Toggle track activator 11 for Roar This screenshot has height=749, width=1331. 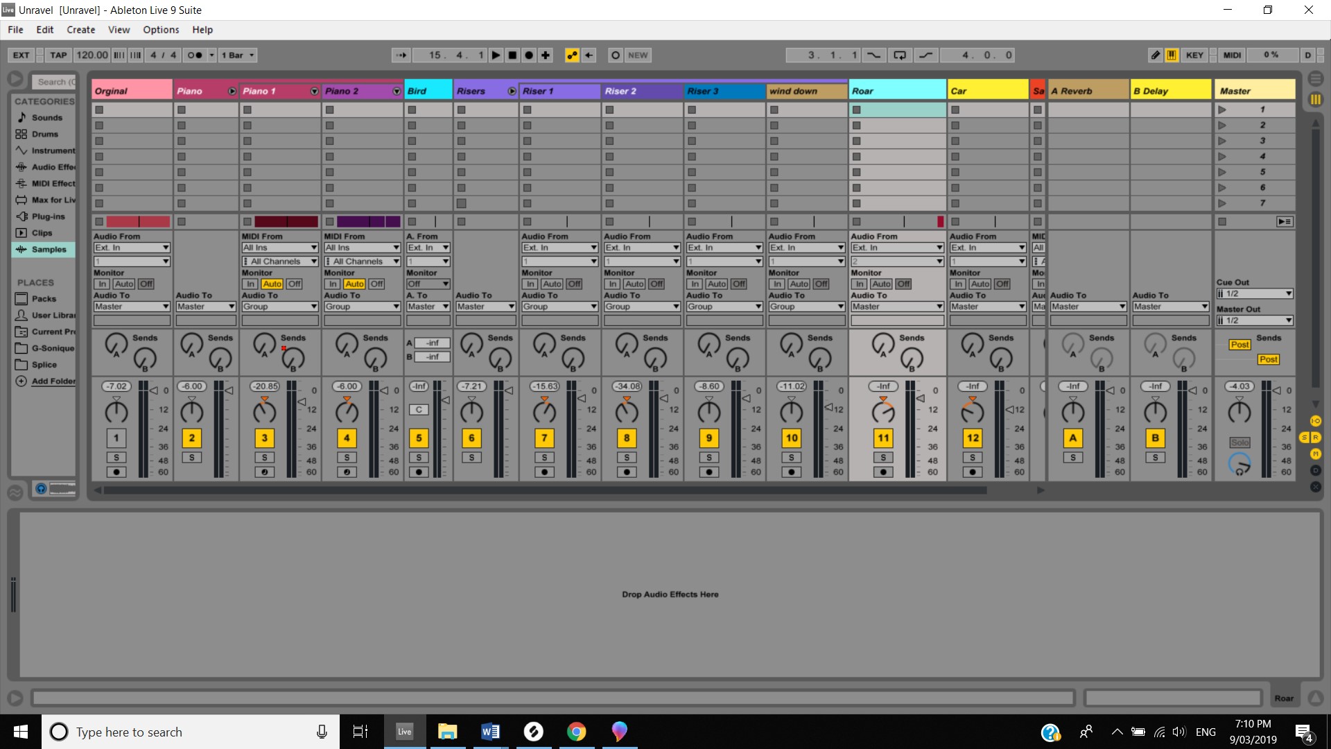tap(883, 438)
